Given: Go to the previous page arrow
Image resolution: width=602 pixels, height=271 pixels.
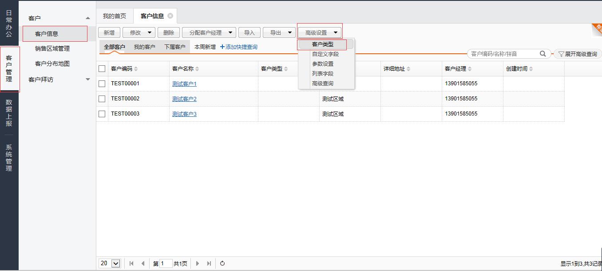Looking at the screenshot, I should (143, 263).
